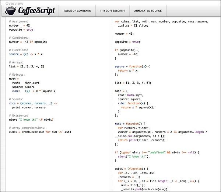Viewport: 221px width, 192px height.
Task: Click 'return x * x;' JavaScript line
Action: [x=128, y=71]
